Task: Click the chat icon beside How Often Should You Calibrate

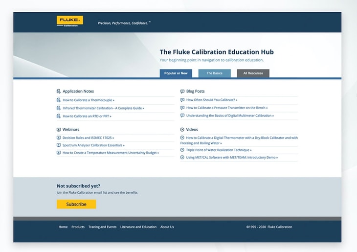Action: [182, 100]
